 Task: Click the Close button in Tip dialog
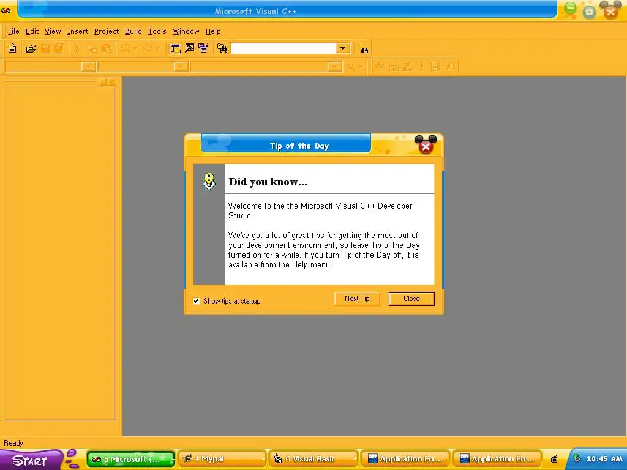(x=411, y=299)
